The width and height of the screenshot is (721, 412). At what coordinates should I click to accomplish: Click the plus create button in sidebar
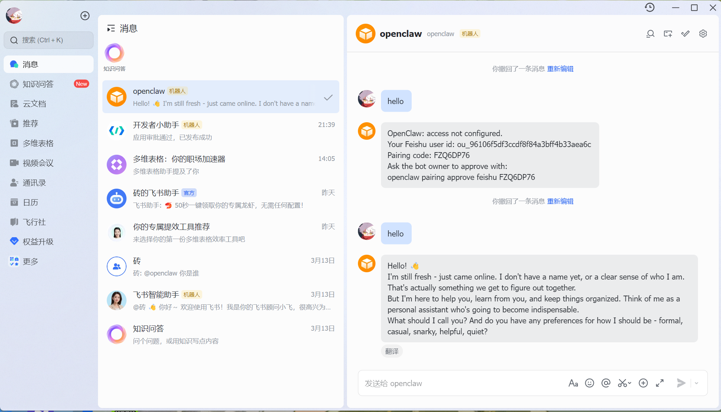pos(85,16)
